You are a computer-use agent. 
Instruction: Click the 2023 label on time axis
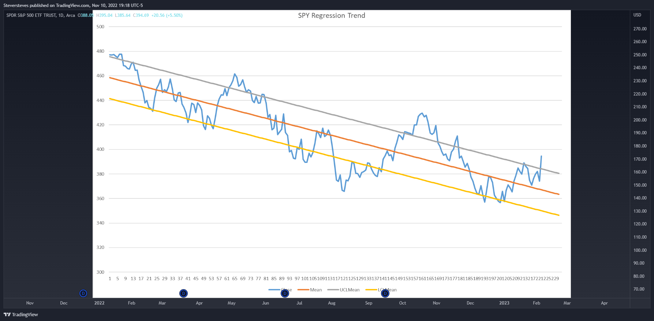click(504, 303)
